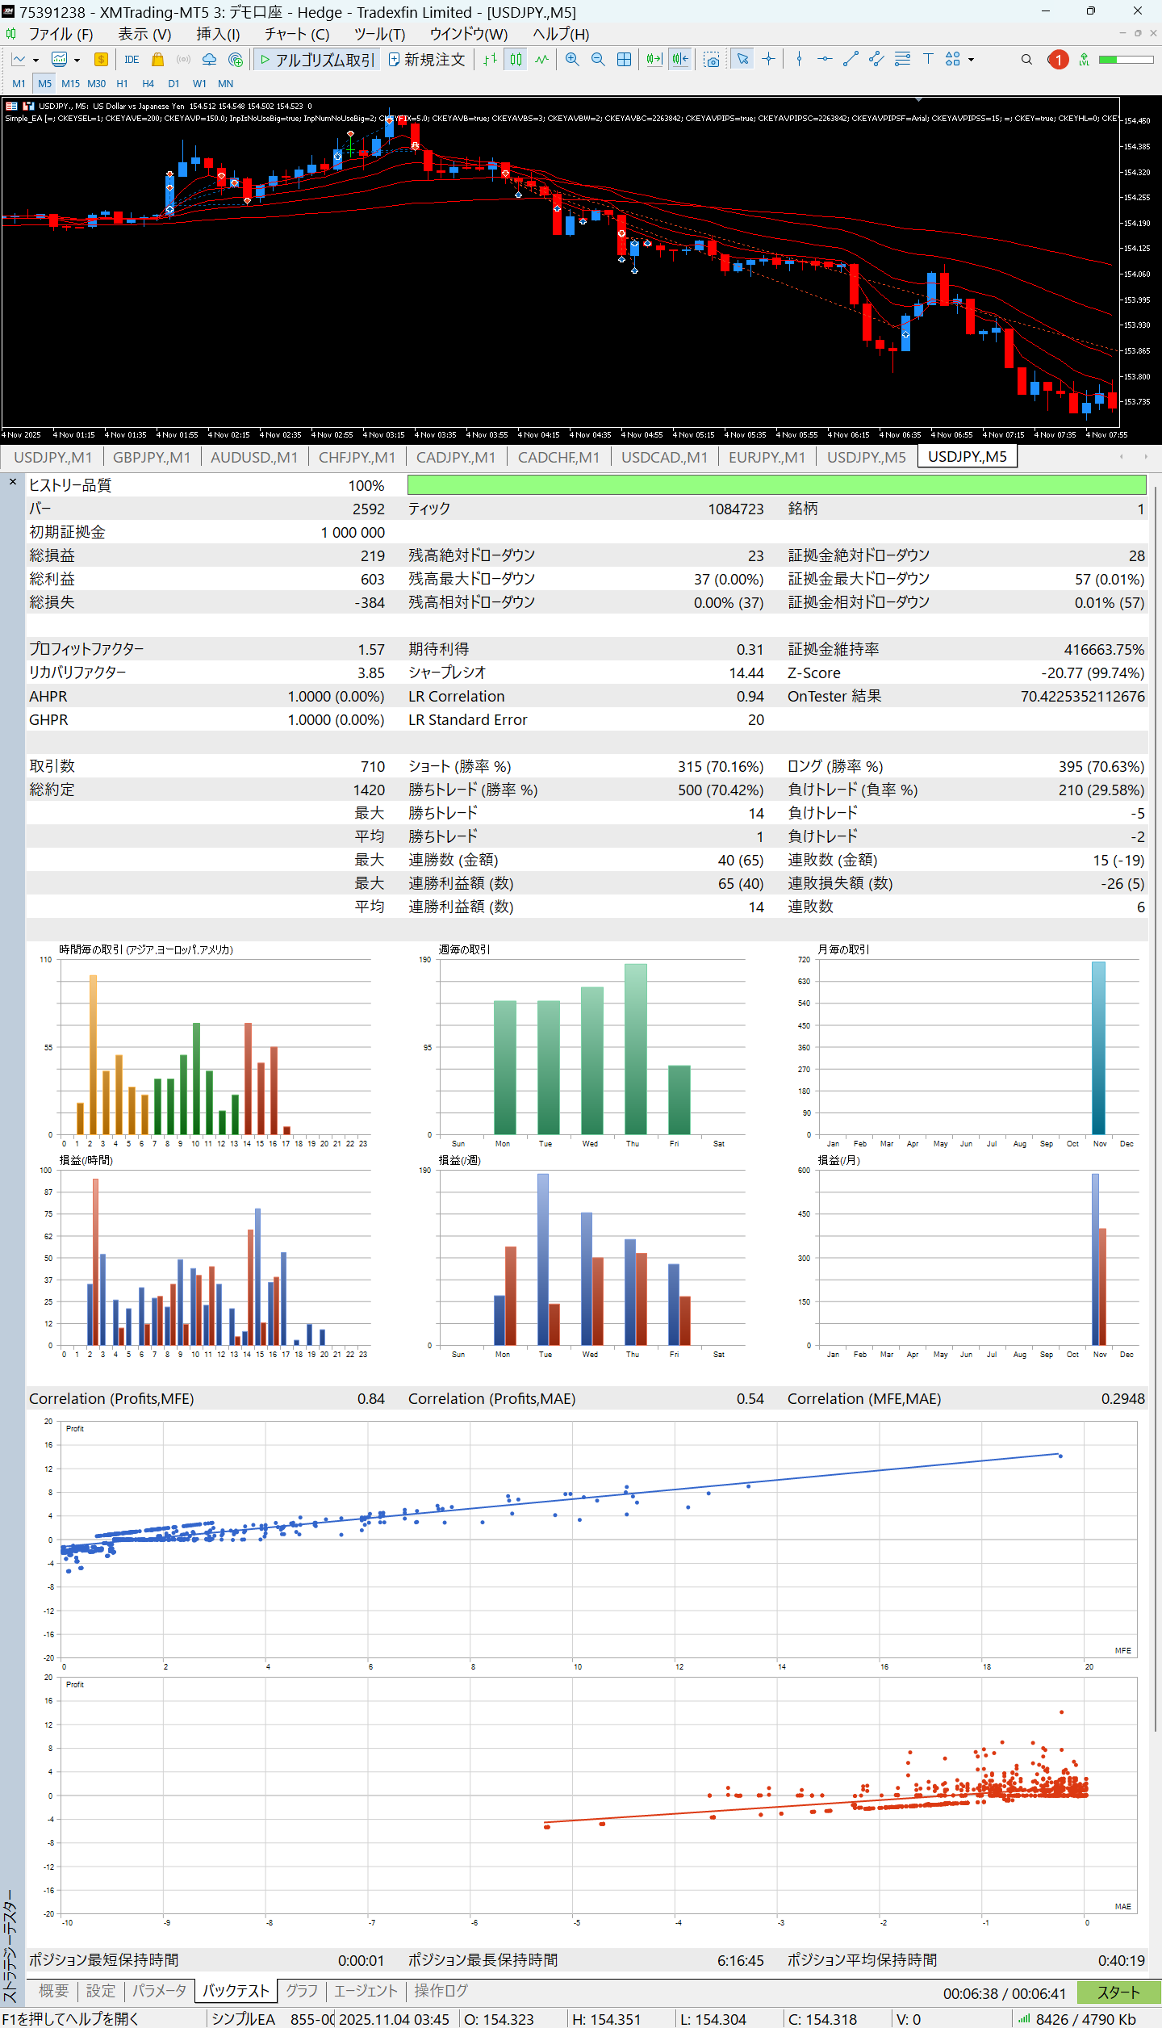Click the chart screenshot camera icon
Viewport: 1162px width, 2028px height.
click(711, 60)
